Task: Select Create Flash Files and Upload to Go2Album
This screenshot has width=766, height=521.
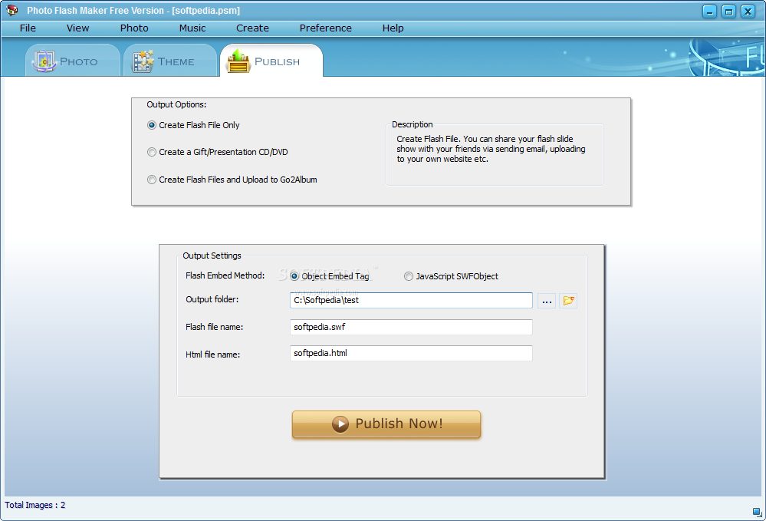Action: 232,180
